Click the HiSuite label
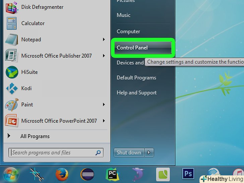The height and width of the screenshot is (183, 244). click(29, 72)
